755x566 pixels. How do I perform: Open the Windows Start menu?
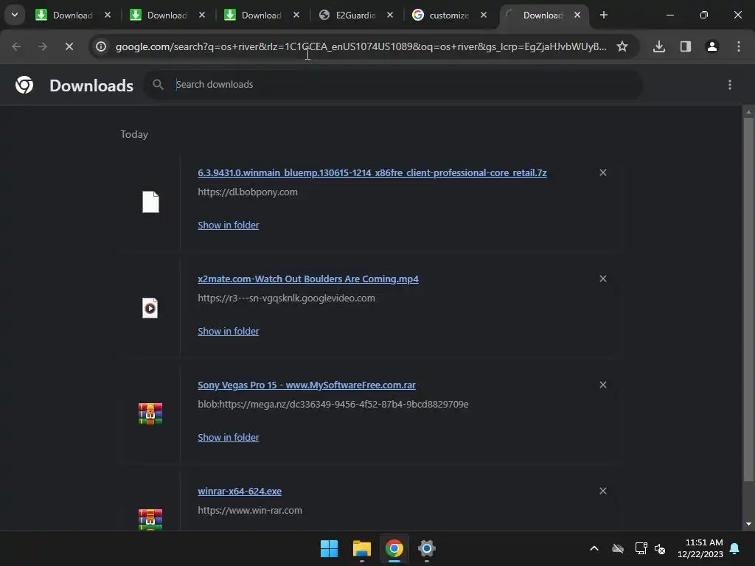330,548
